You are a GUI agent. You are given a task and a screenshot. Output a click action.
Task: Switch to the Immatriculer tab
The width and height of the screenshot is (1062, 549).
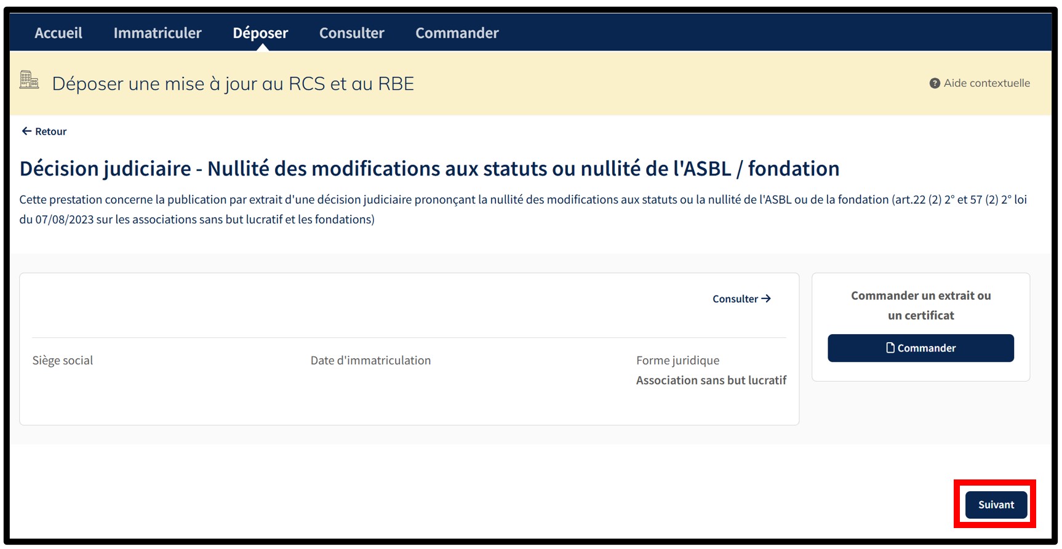point(158,33)
